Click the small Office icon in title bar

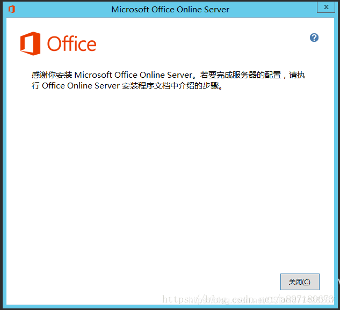[12, 9]
